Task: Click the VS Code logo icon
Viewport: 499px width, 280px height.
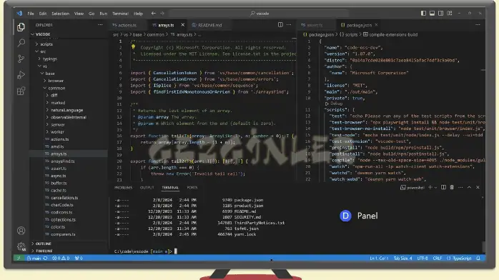Action: [x=19, y=14]
